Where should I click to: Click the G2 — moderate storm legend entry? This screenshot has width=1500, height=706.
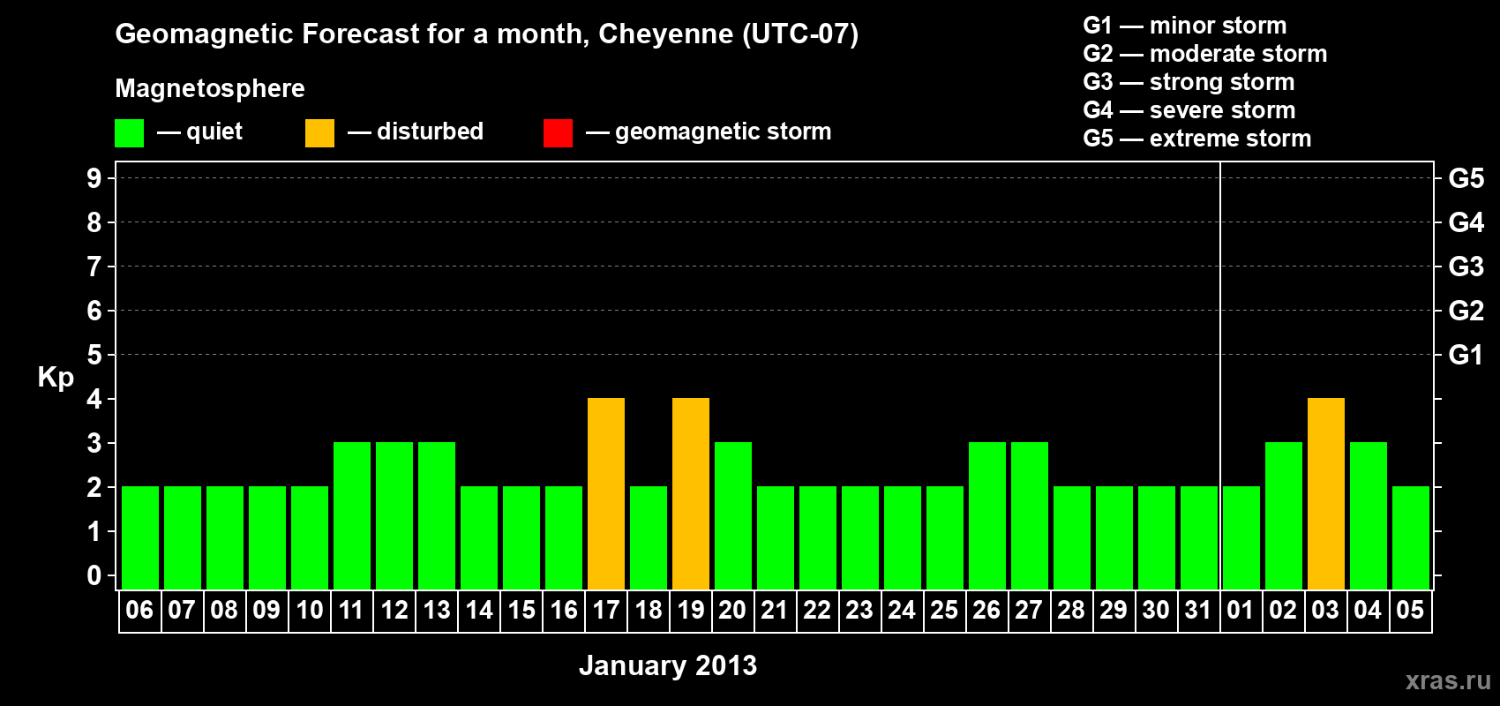point(1205,54)
